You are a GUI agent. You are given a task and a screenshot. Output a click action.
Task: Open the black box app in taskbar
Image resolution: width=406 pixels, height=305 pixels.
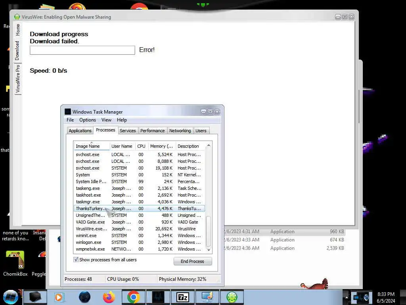tap(35, 297)
